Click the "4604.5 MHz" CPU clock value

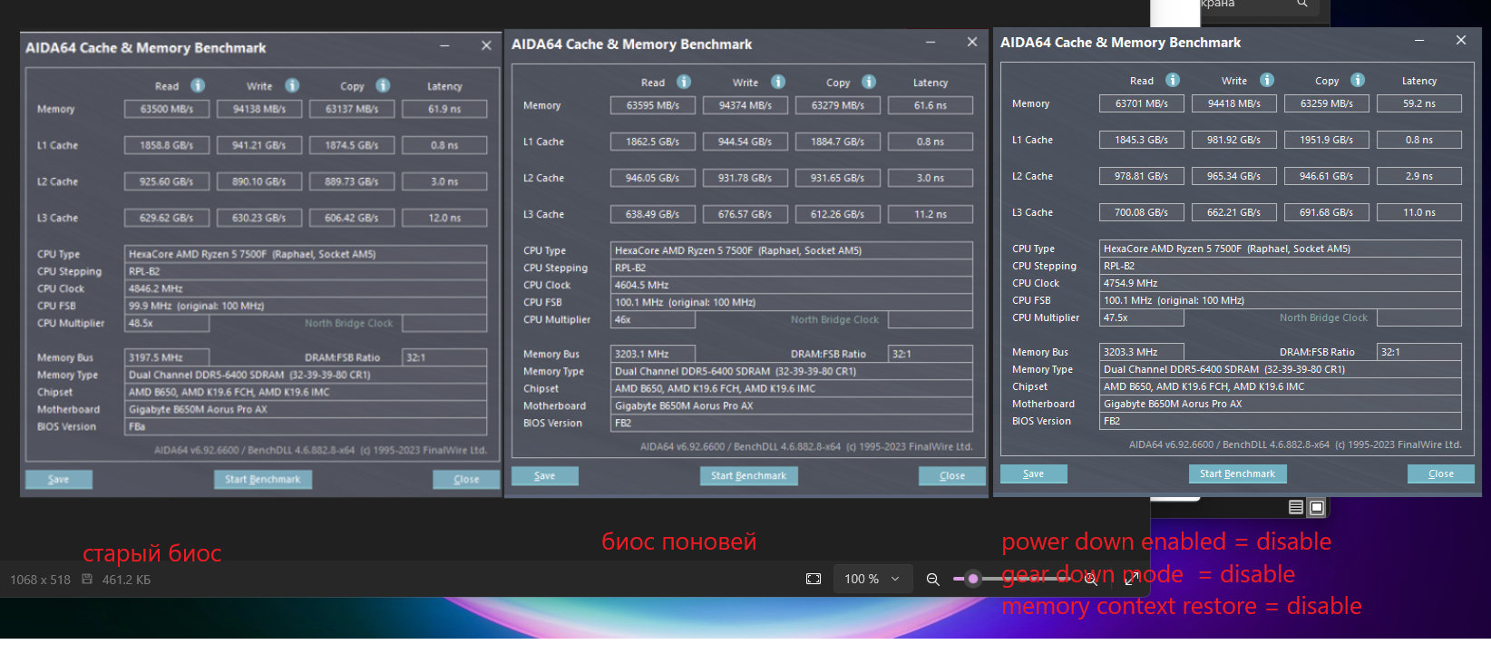[x=792, y=285]
